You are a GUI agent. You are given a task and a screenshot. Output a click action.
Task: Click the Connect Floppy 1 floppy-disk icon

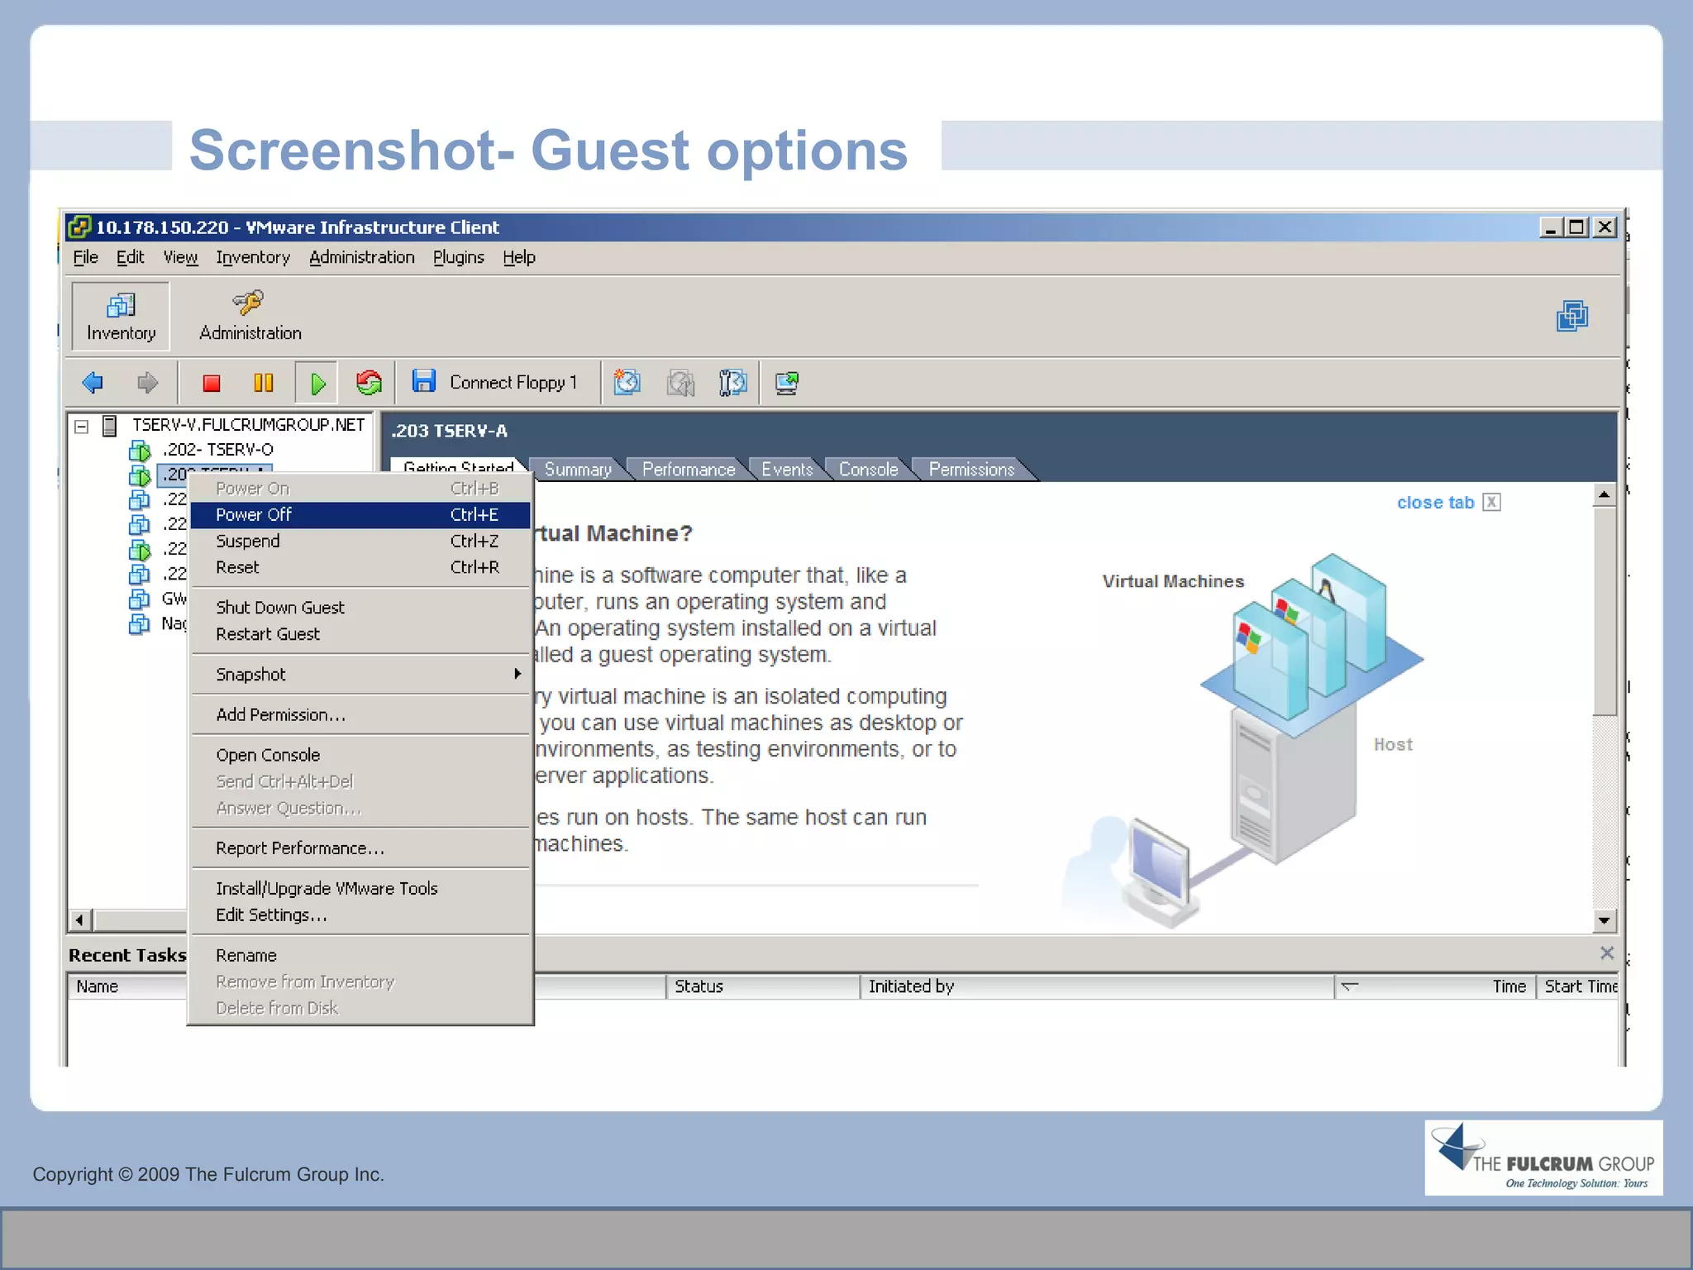pos(424,381)
